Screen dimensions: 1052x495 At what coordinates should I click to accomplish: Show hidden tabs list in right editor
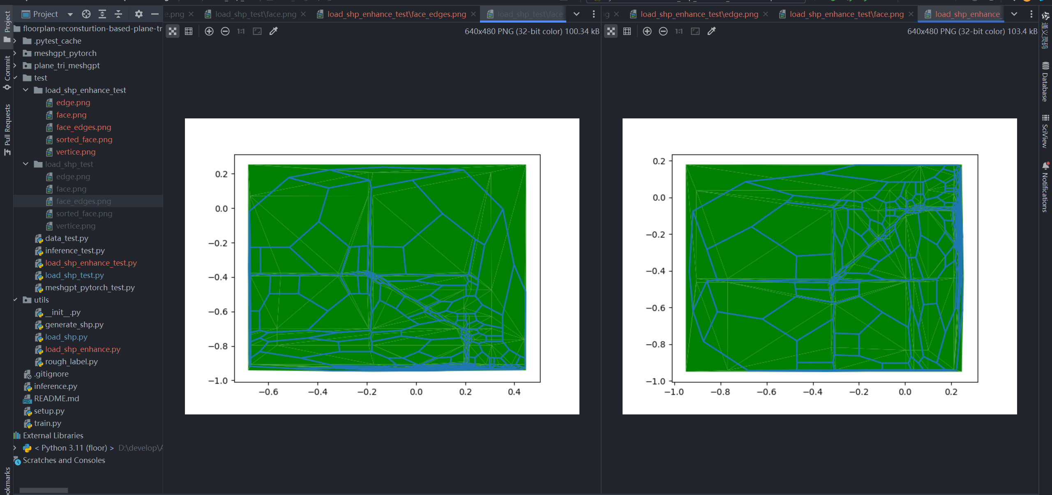1014,14
